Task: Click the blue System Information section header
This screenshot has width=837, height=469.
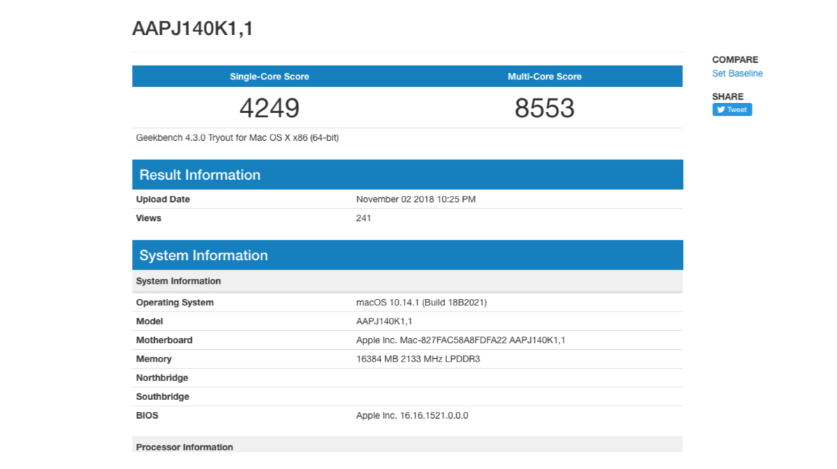Action: (x=203, y=255)
